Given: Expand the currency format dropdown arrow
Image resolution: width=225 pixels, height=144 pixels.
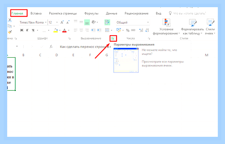Looking at the screenshot, I should [x=123, y=30].
